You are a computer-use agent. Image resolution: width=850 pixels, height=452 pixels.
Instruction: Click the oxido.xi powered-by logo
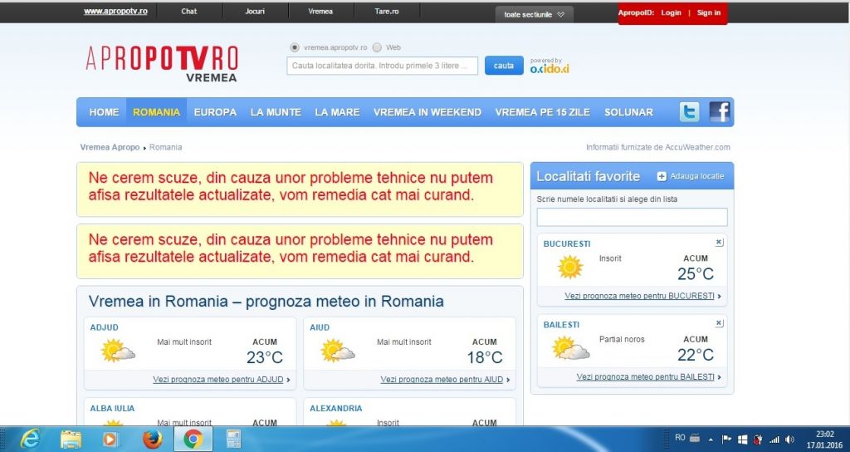click(550, 66)
